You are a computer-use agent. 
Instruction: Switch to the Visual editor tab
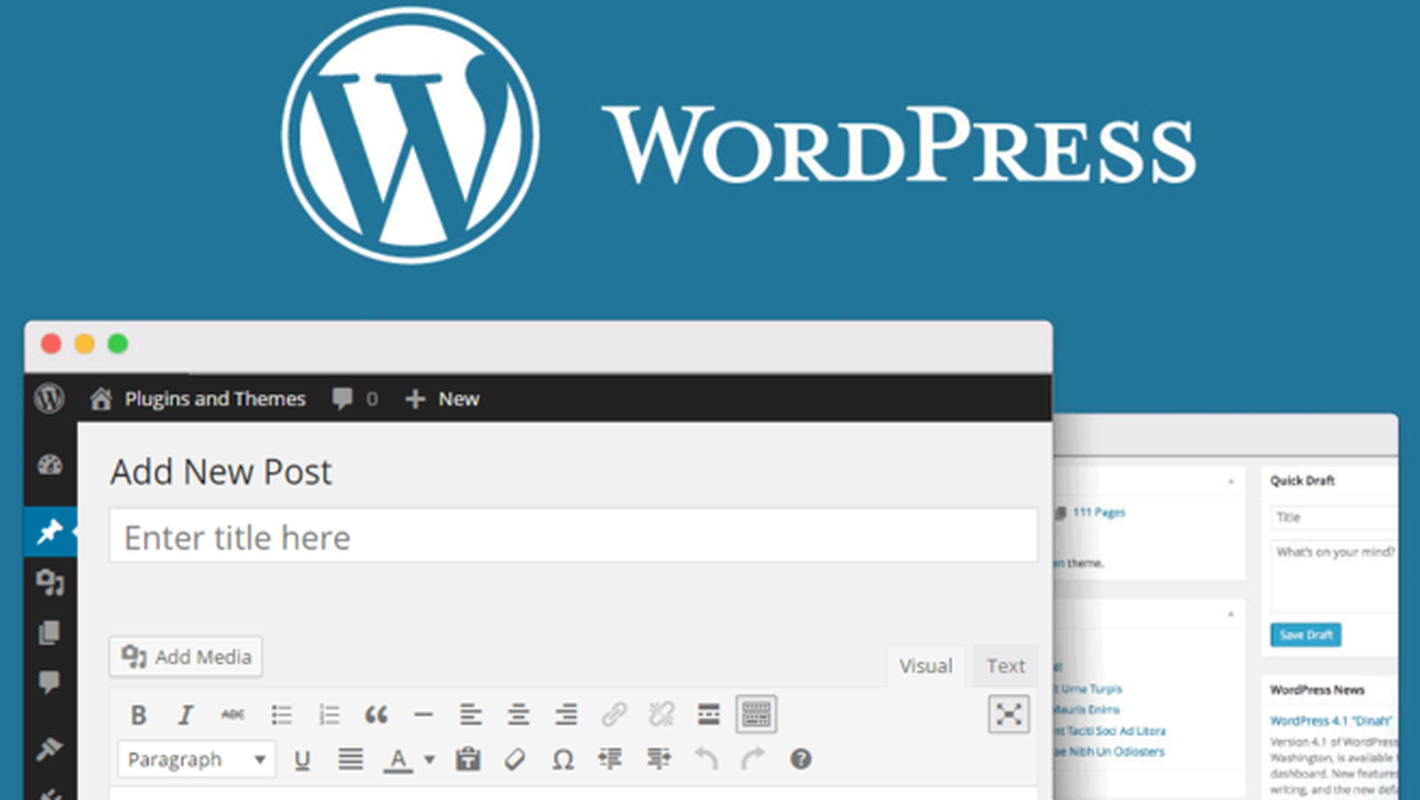(x=925, y=666)
